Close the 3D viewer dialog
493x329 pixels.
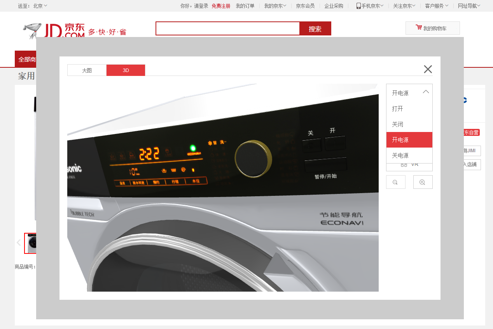pos(428,69)
